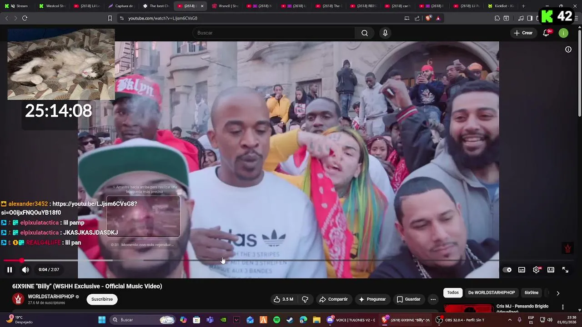
Task: Click the Cris MJ video thumbnail
Action: 468,309
